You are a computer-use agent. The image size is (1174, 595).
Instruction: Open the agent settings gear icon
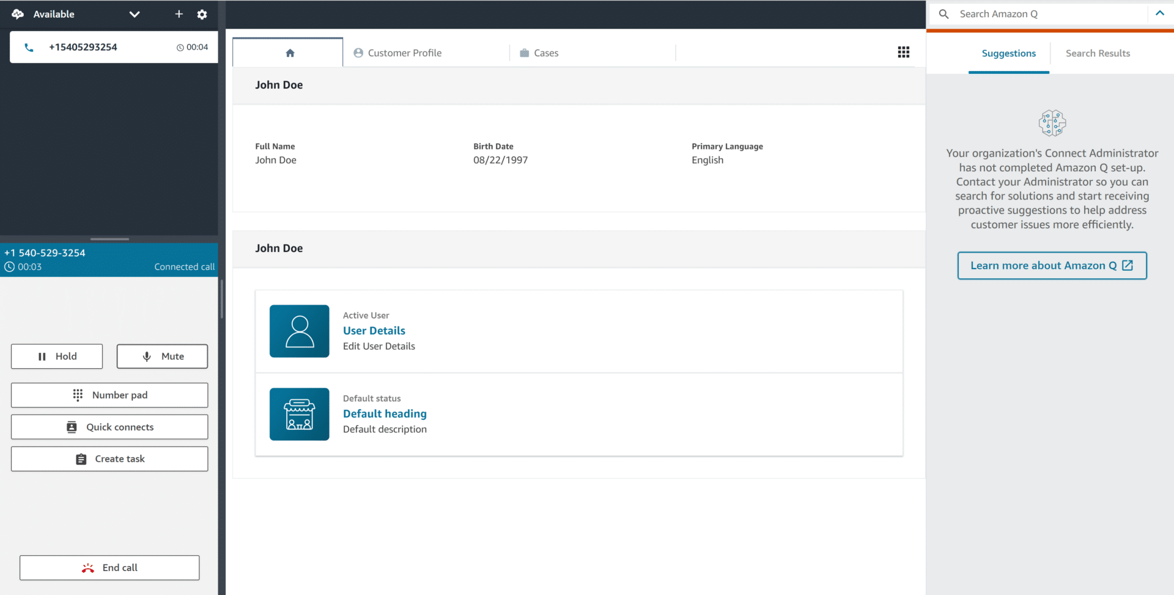click(x=202, y=14)
